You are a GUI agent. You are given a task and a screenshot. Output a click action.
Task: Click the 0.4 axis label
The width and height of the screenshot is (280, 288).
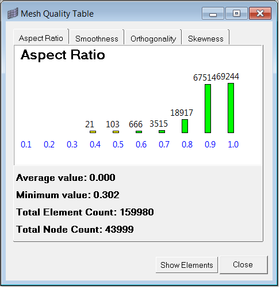95,145
